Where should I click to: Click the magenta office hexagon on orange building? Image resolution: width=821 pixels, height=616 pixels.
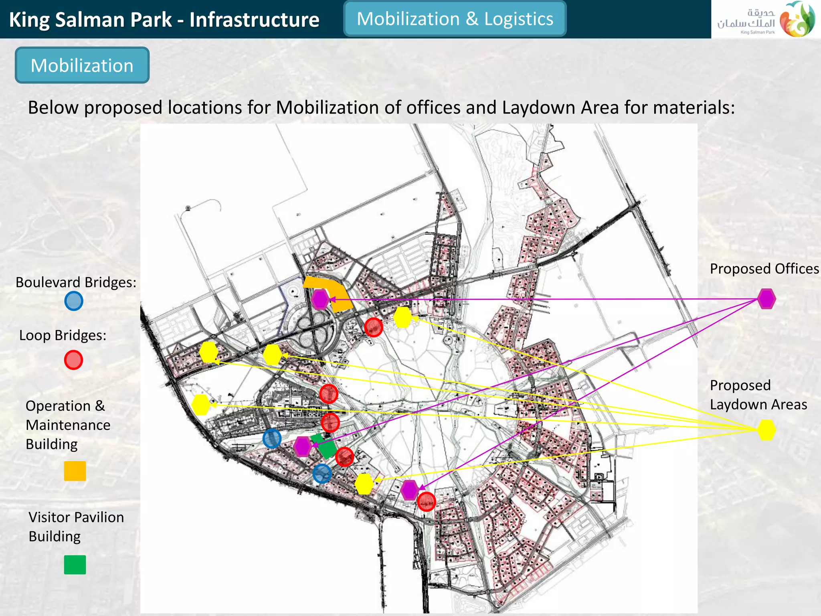coord(320,299)
